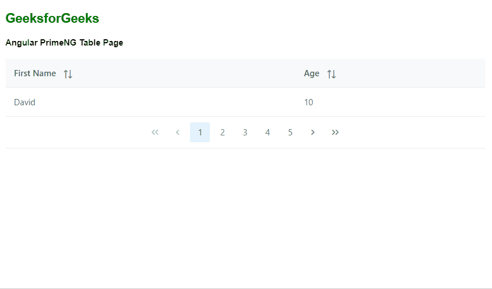The height and width of the screenshot is (289, 492).
Task: Navigate to page 4 of the table
Action: tap(267, 133)
